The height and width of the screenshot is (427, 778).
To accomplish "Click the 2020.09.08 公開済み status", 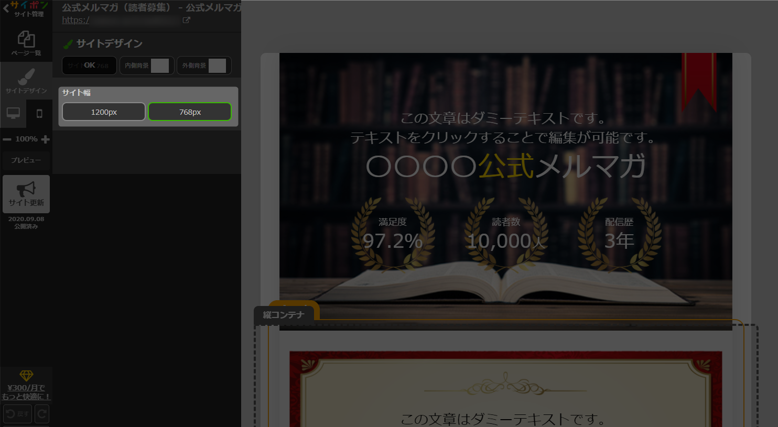I will tap(26, 223).
